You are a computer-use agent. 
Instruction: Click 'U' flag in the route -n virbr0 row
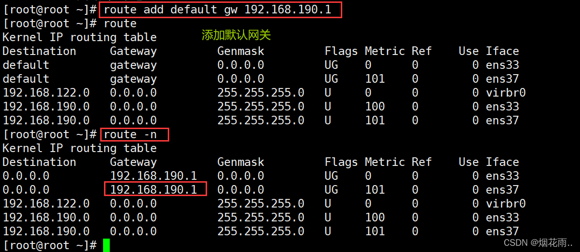pos(328,204)
